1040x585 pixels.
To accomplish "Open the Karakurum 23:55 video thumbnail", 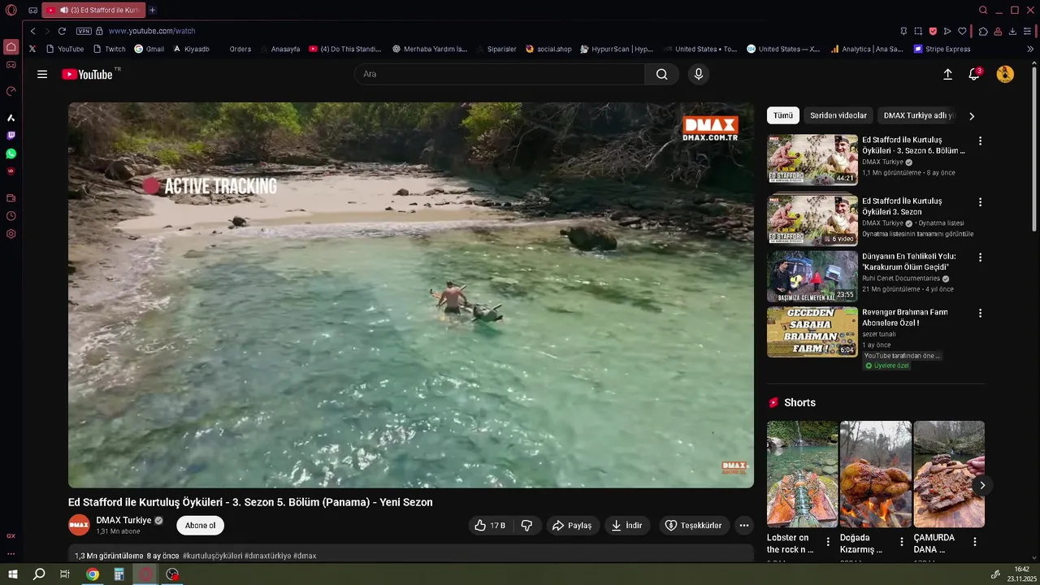I will click(x=812, y=276).
